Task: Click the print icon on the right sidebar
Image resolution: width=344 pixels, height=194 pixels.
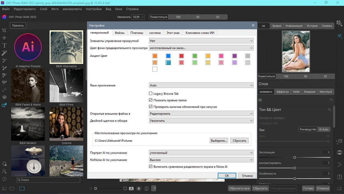Action: click(x=339, y=153)
